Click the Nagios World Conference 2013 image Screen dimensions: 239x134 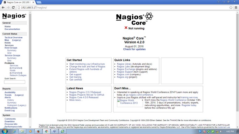[x=130, y=103]
